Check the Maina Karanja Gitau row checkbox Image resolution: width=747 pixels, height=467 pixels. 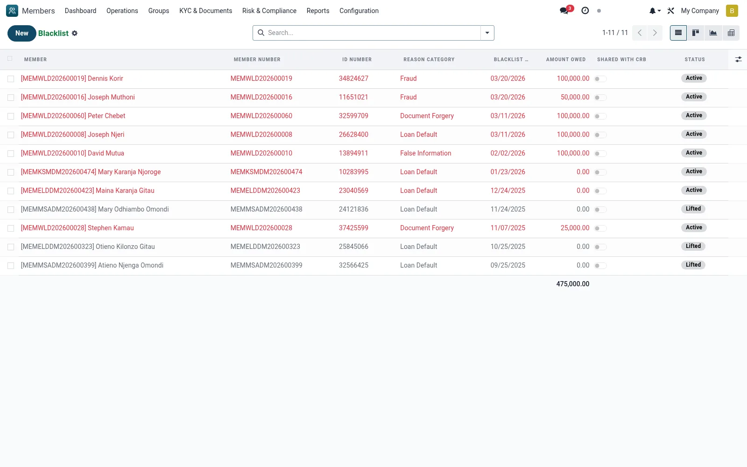click(11, 191)
